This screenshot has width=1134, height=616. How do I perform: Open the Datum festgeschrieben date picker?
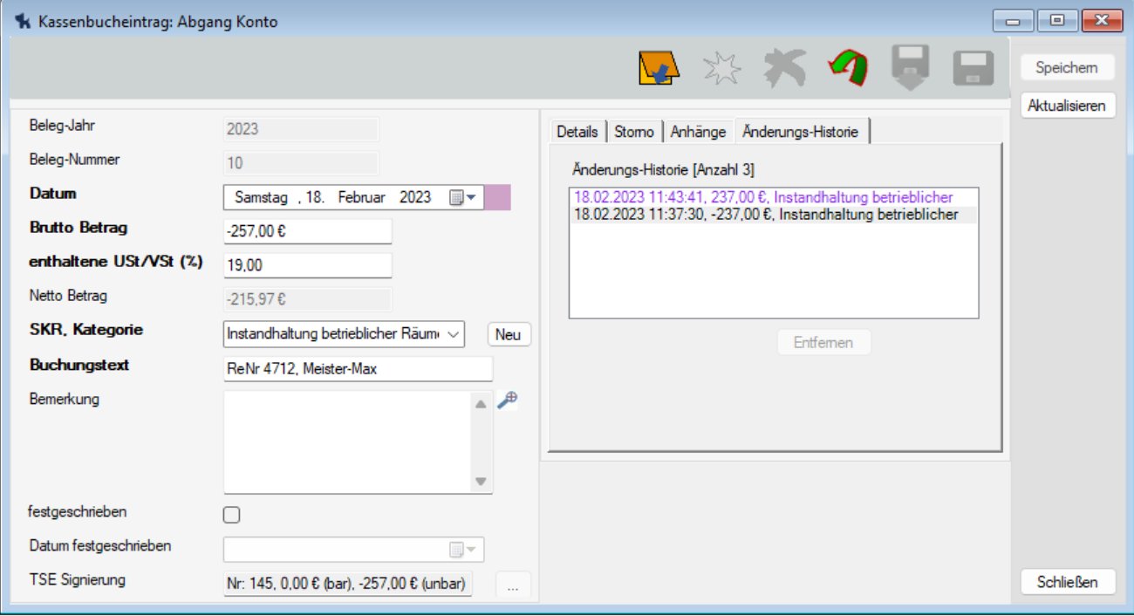tap(463, 550)
